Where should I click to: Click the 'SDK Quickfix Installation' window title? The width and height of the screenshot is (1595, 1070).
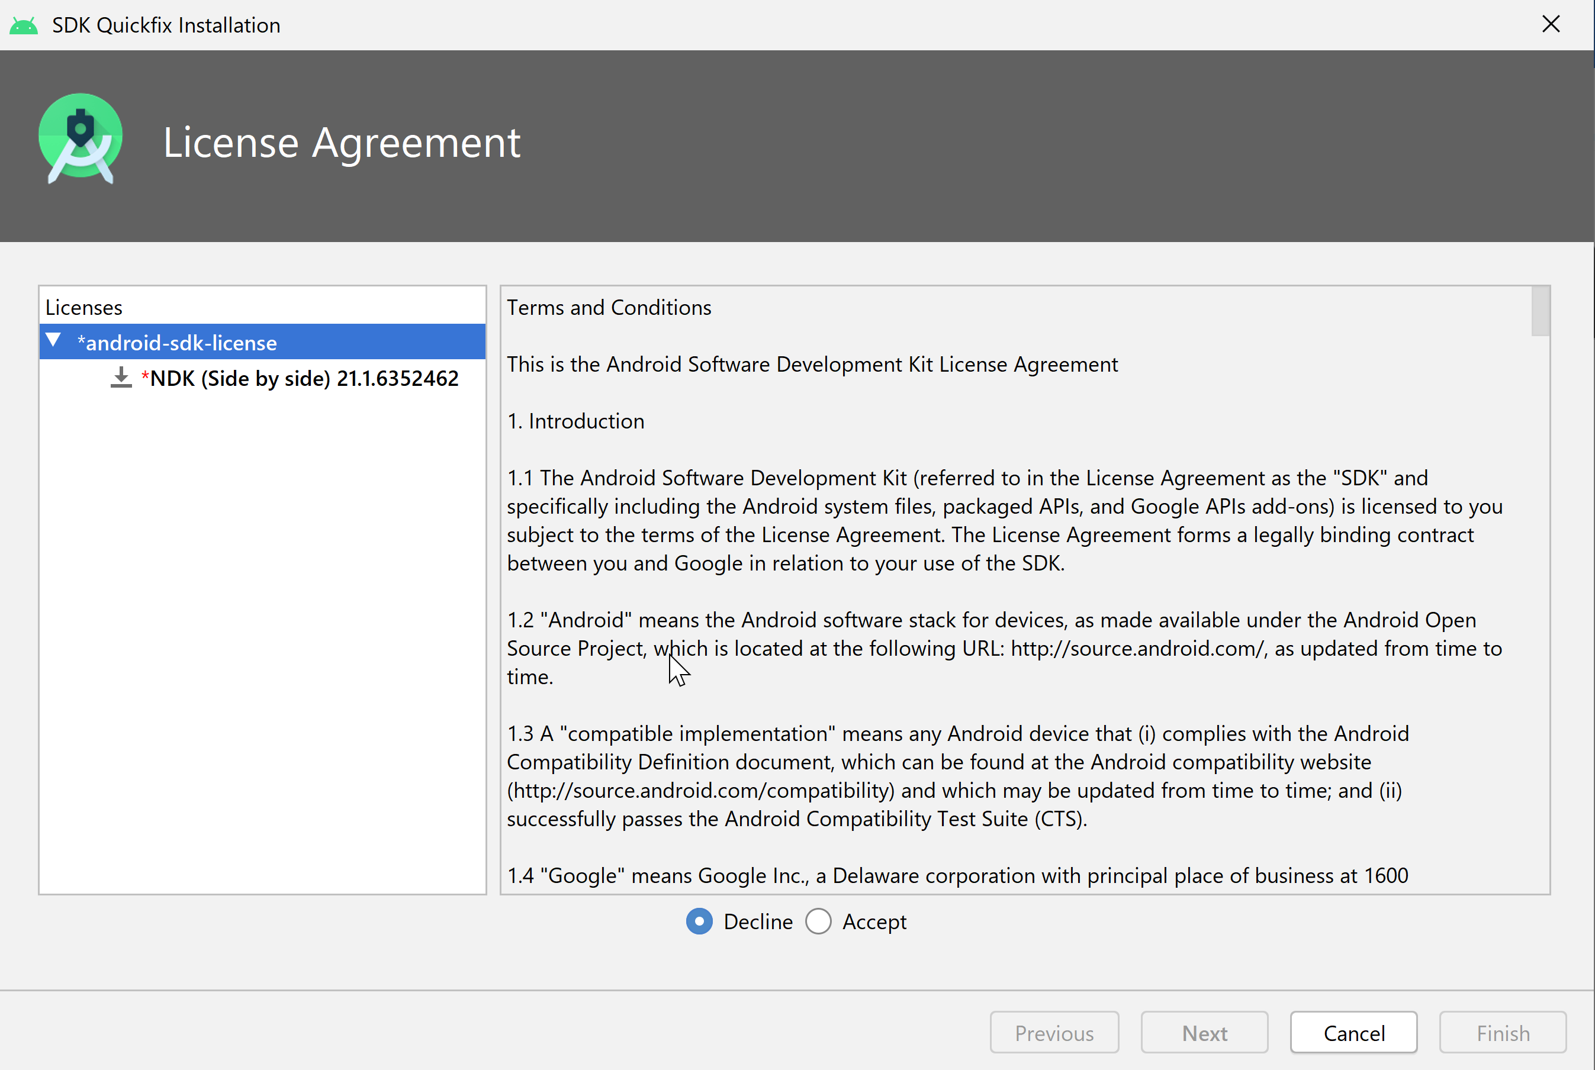tap(166, 25)
